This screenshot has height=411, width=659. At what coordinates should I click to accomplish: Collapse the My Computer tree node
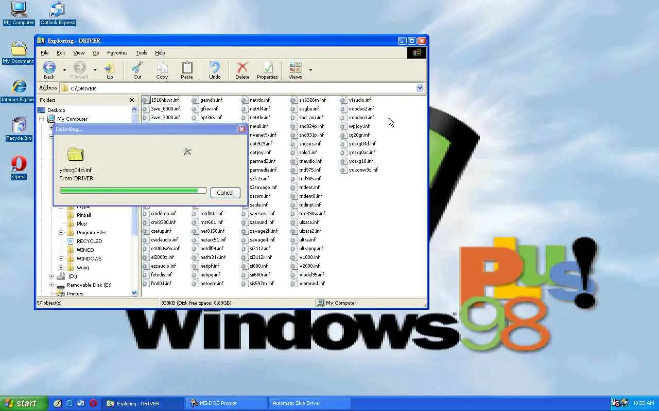point(42,119)
